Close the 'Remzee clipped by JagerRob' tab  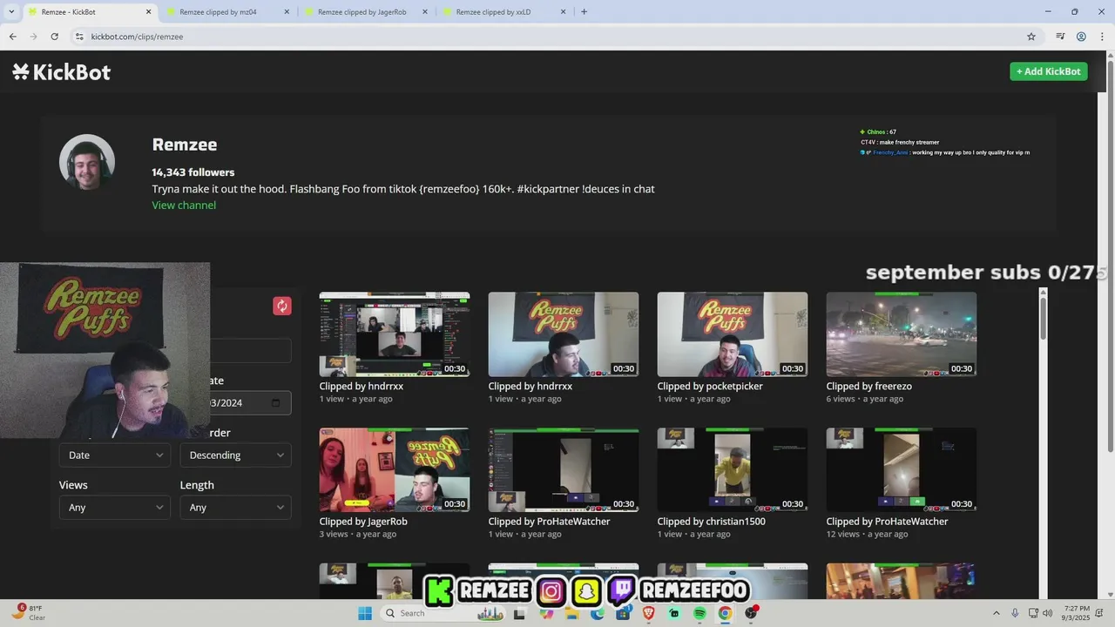click(425, 12)
